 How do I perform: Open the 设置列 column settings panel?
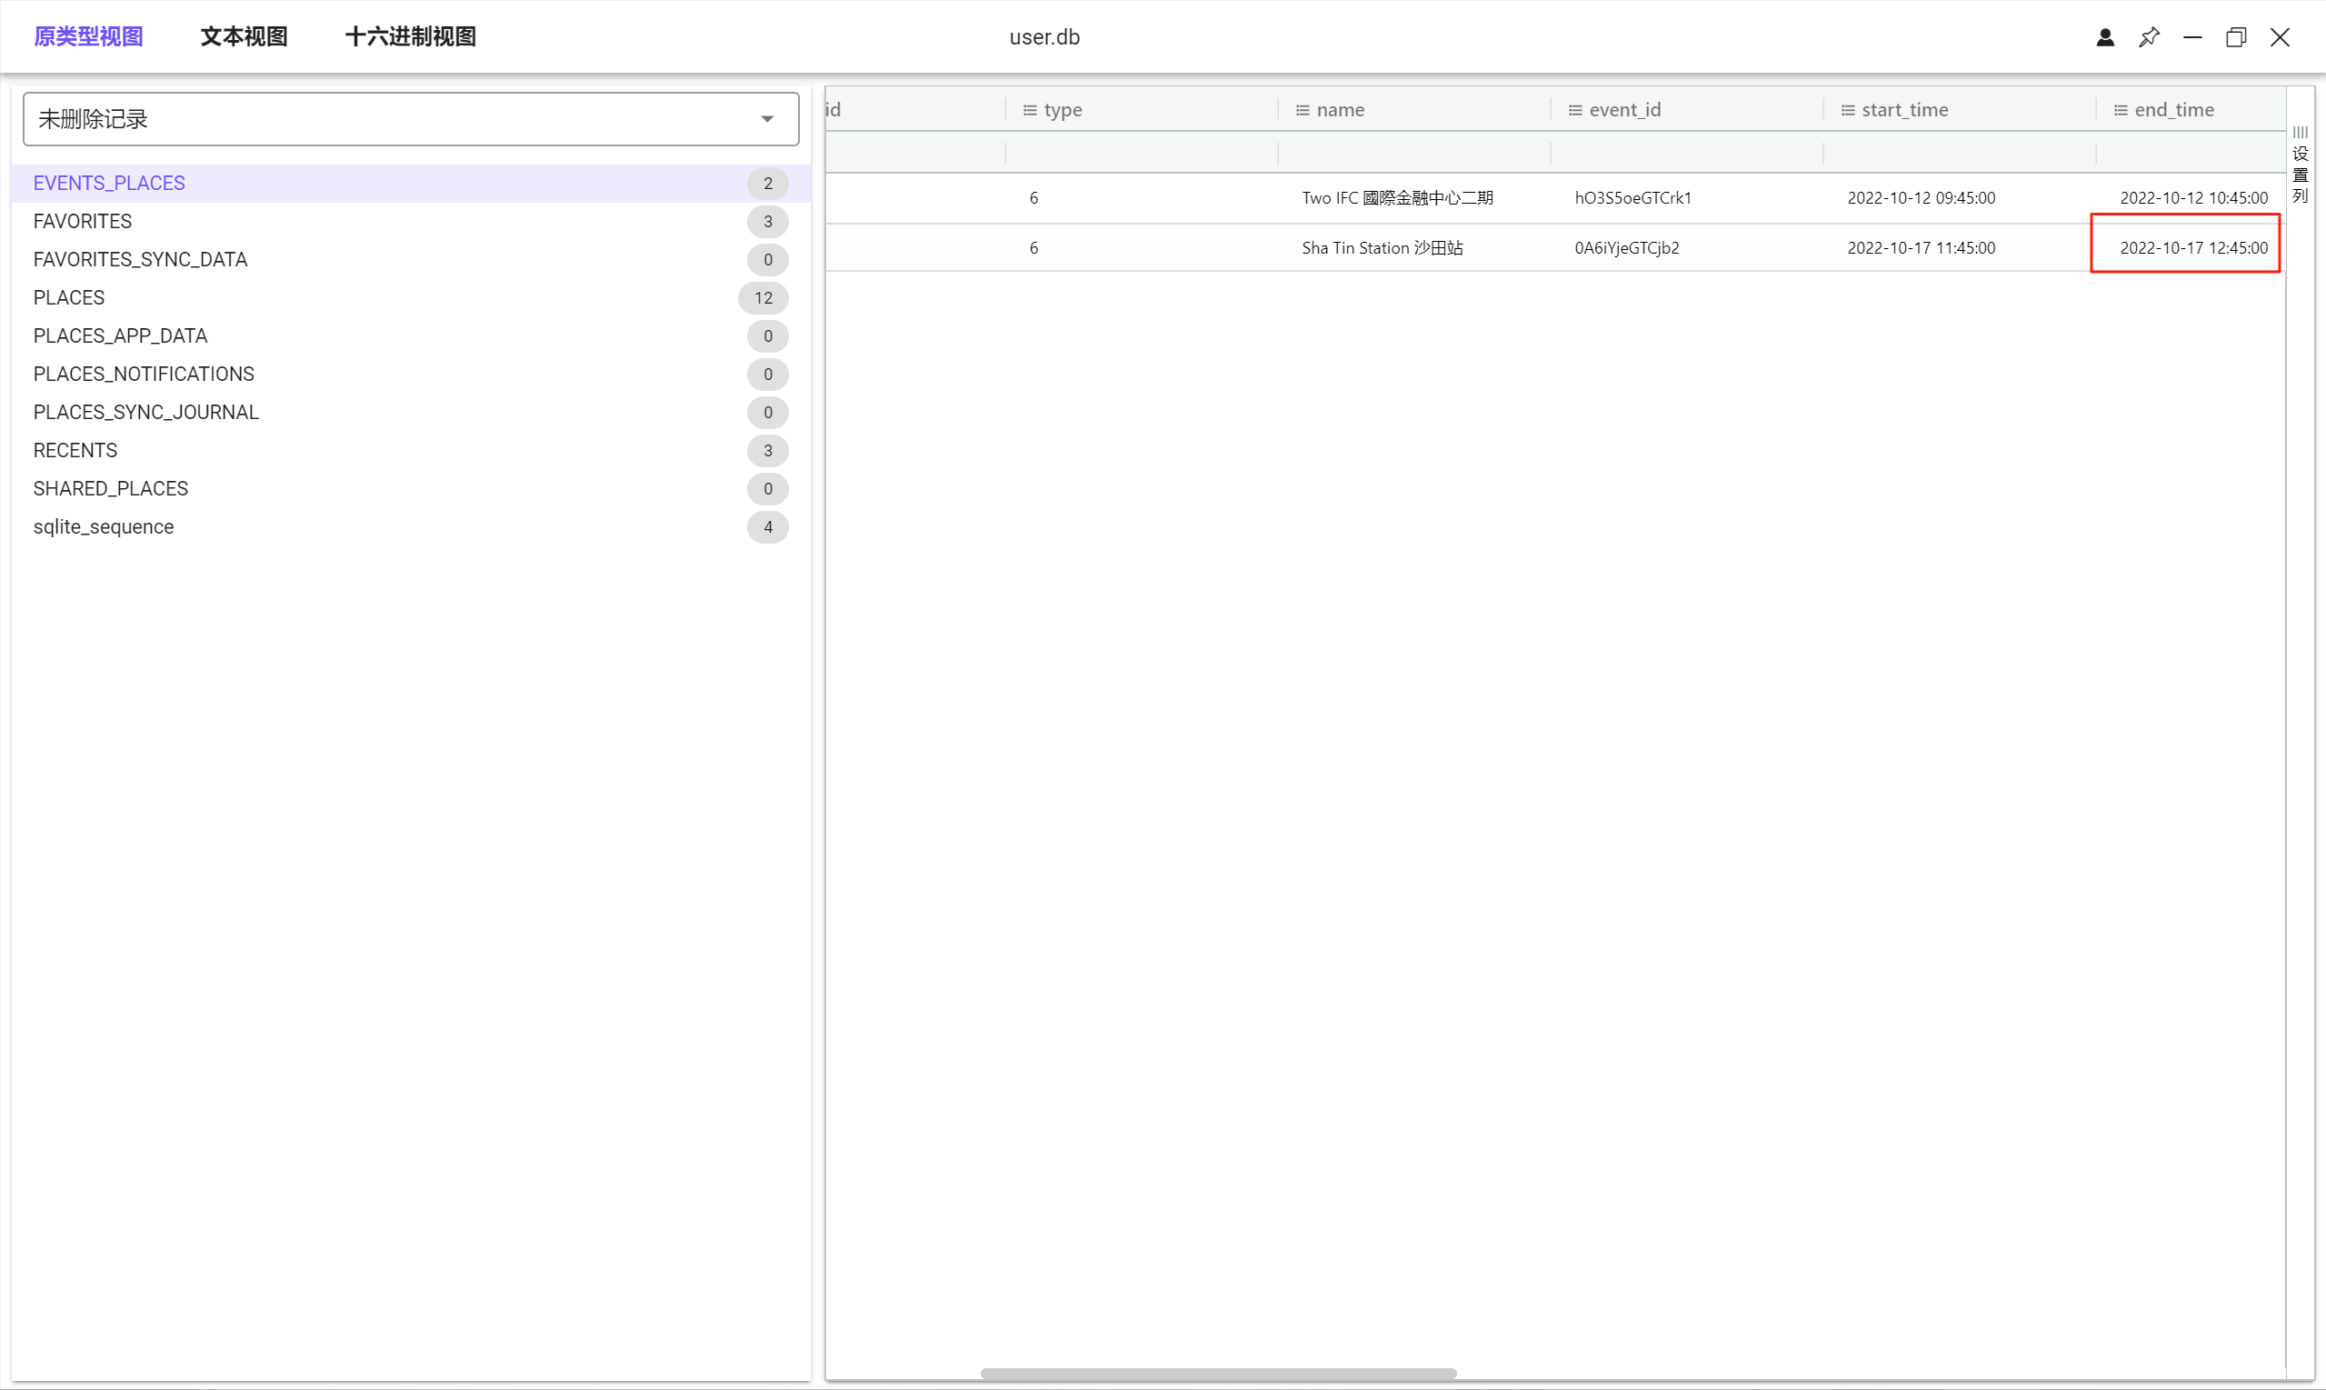point(2301,165)
